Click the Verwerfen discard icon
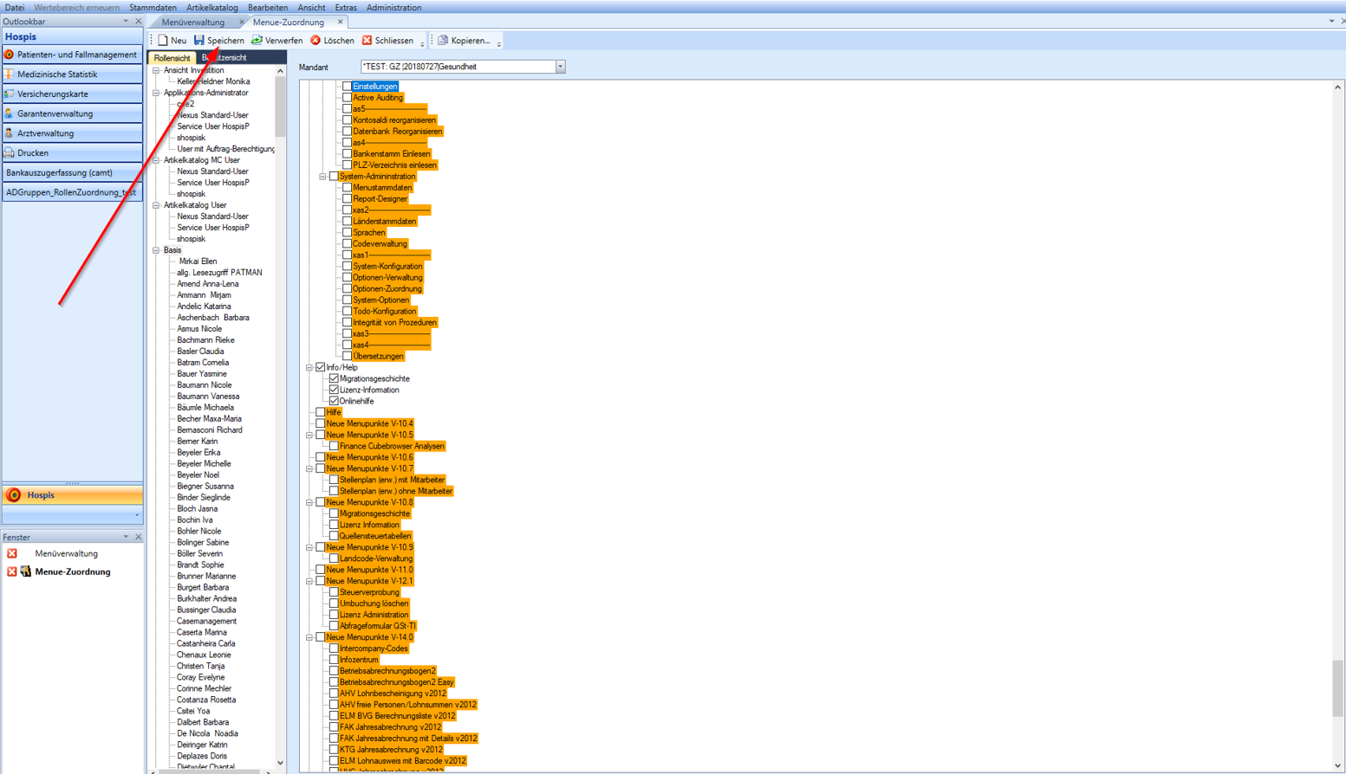This screenshot has width=1346, height=774. [x=257, y=41]
